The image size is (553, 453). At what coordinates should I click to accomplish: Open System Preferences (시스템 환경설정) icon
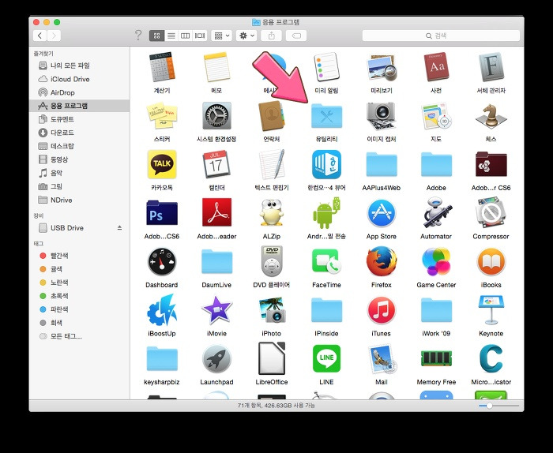216,115
